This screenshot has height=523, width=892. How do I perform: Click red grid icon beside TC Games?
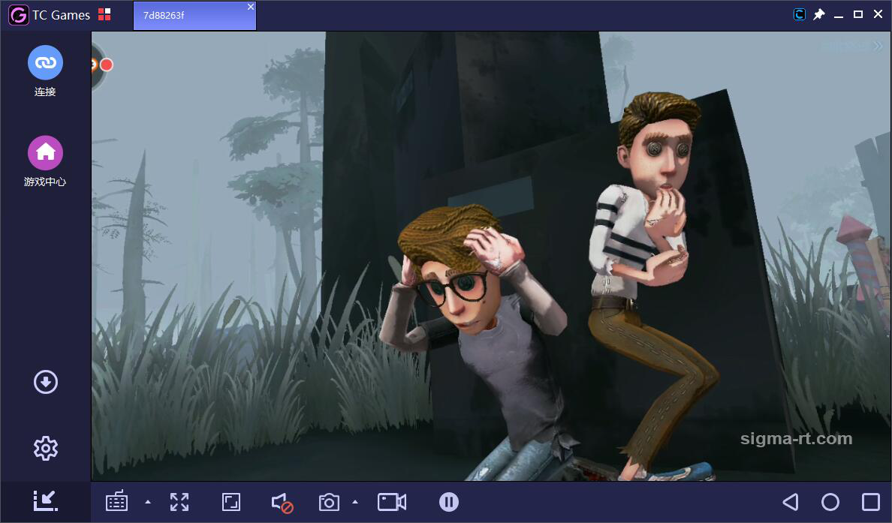click(104, 15)
